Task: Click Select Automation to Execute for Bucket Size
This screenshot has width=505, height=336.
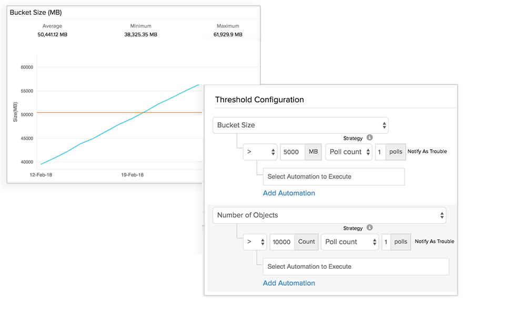Action: (334, 176)
